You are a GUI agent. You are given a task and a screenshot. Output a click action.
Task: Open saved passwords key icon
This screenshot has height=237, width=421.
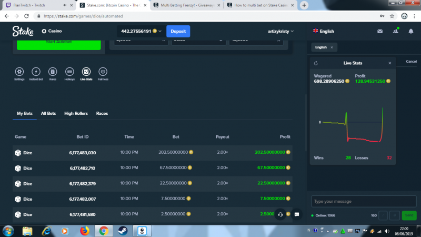click(382, 16)
